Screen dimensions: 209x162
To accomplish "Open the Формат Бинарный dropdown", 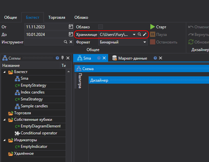I will point(144,42).
